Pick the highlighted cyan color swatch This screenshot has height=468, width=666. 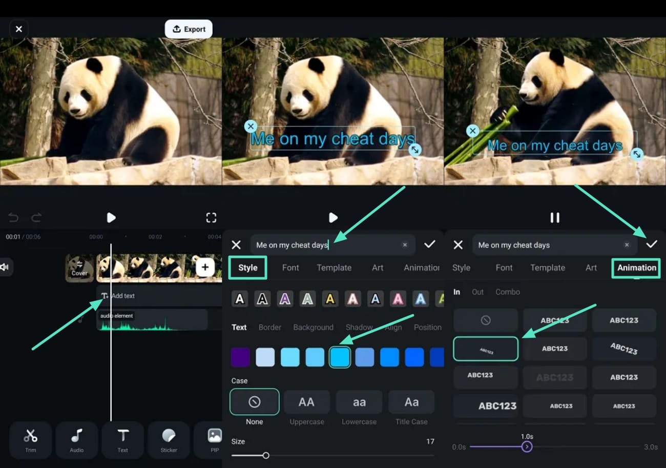coord(340,357)
